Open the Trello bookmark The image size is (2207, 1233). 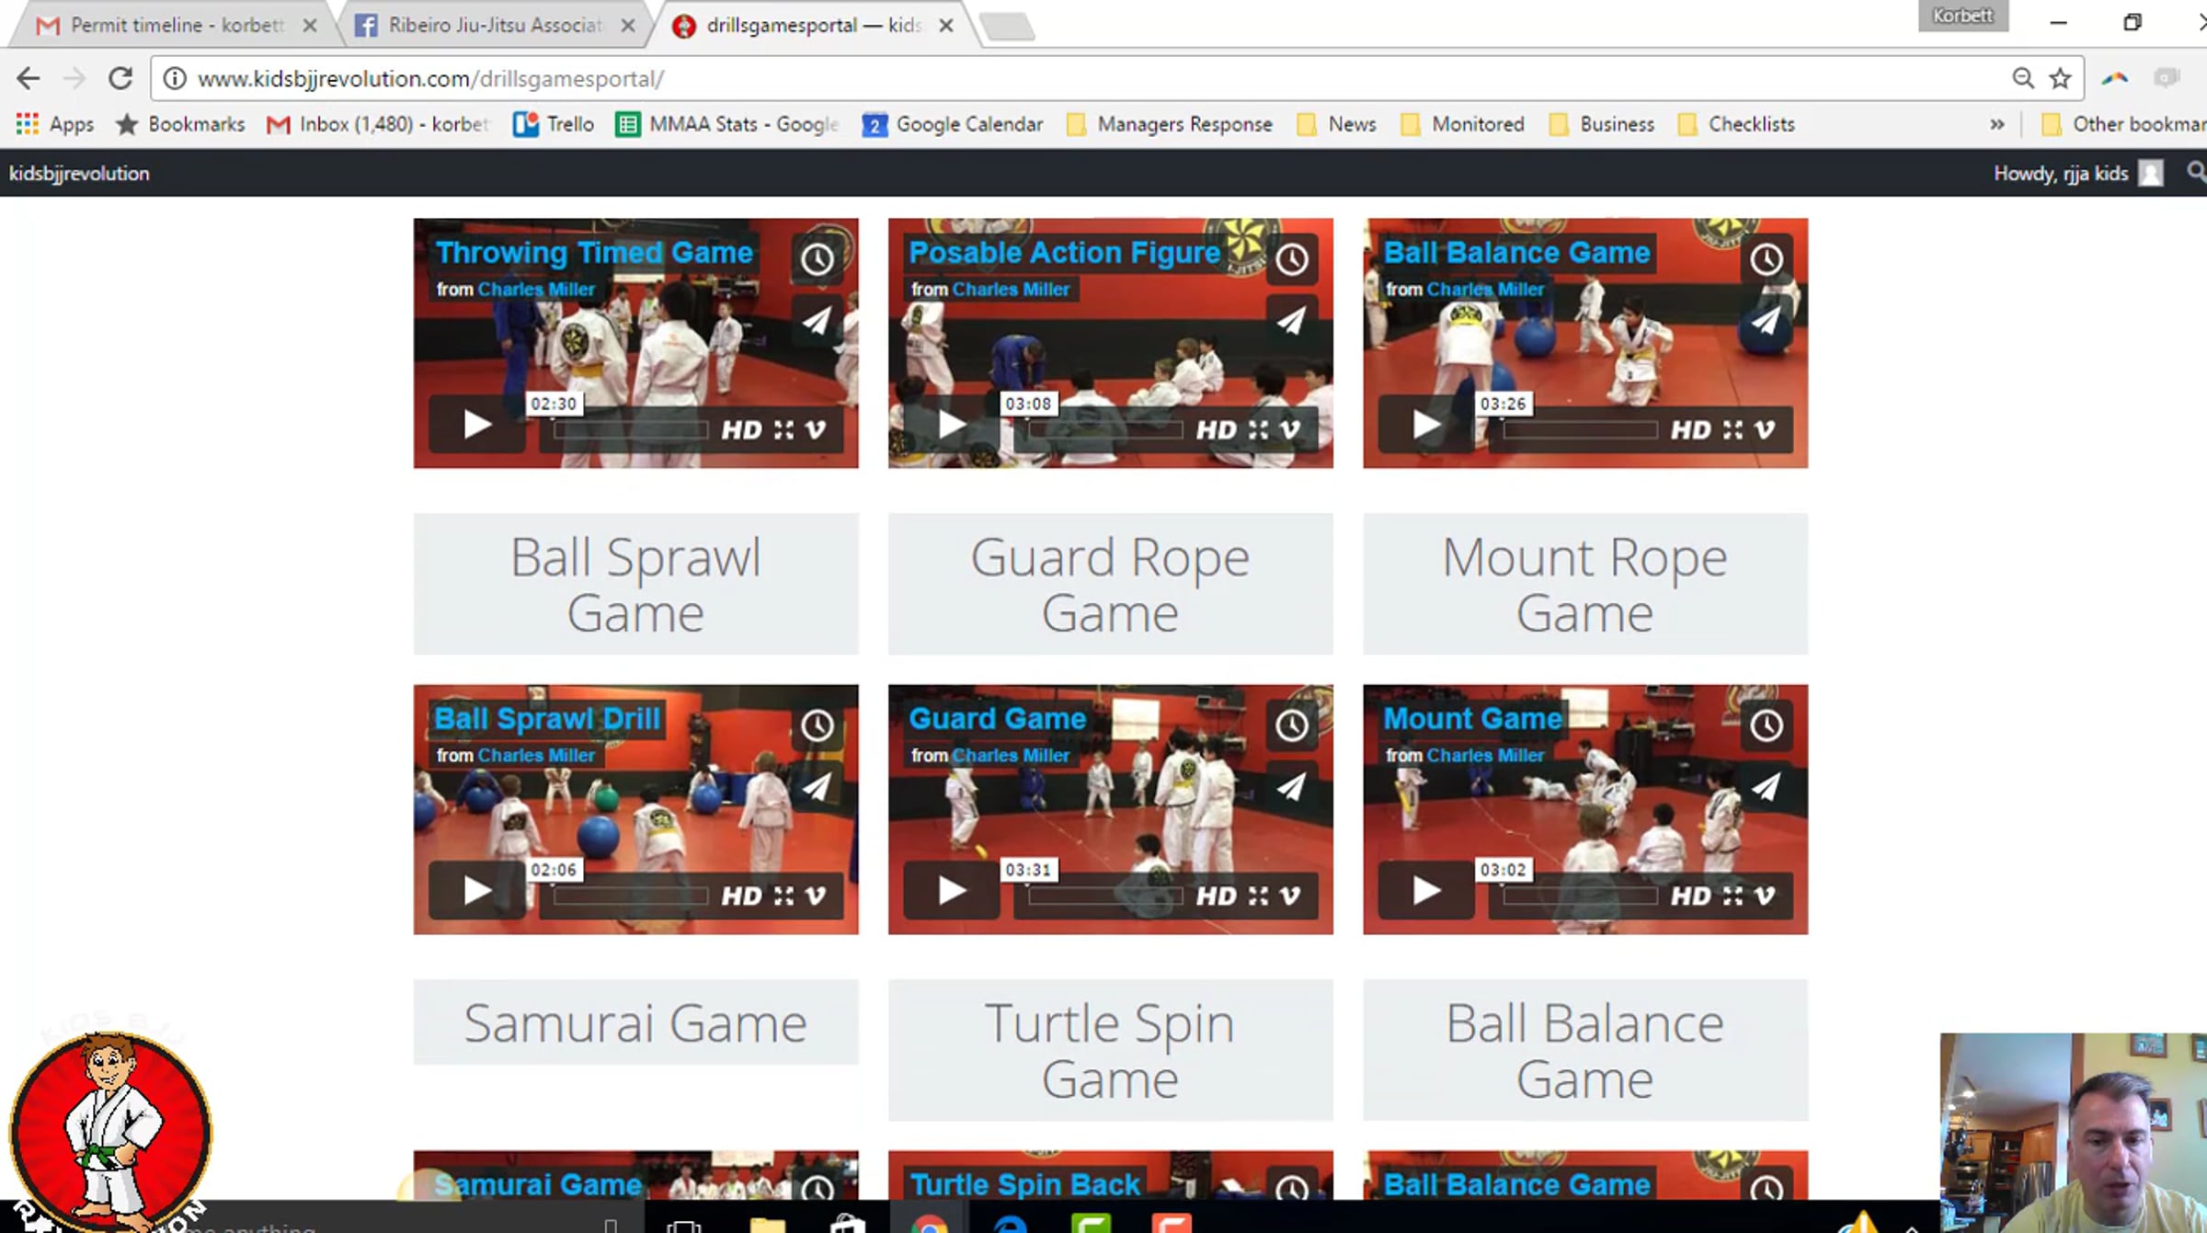(x=554, y=124)
